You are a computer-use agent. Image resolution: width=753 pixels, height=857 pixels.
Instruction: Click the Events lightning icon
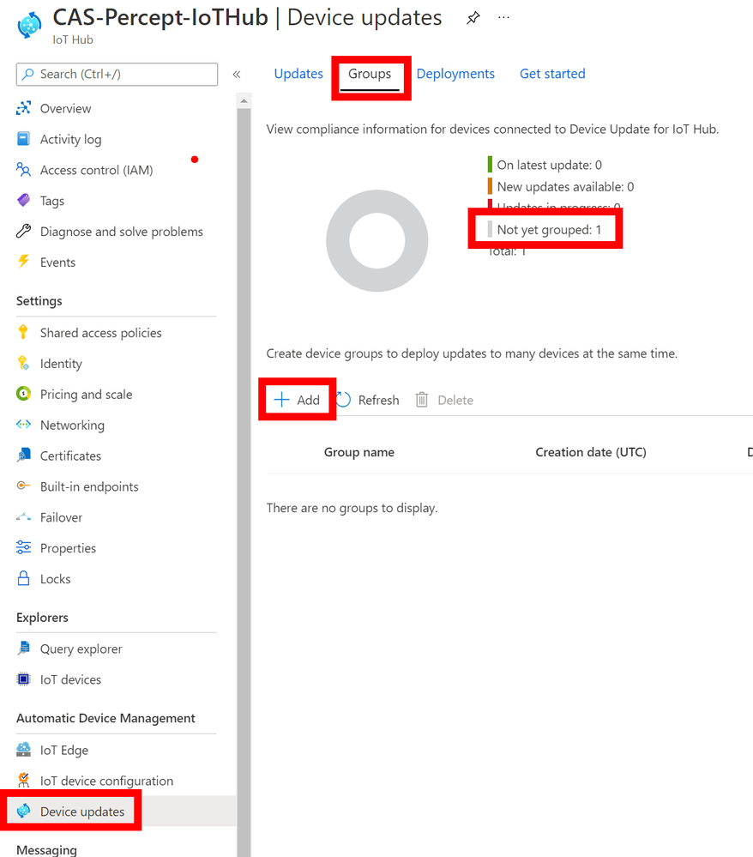click(x=23, y=262)
